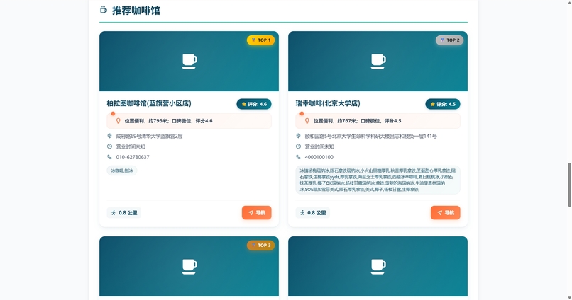The image size is (572, 300).
Task: Click the 冰咖啡,刨冰 tag
Action: click(122, 171)
